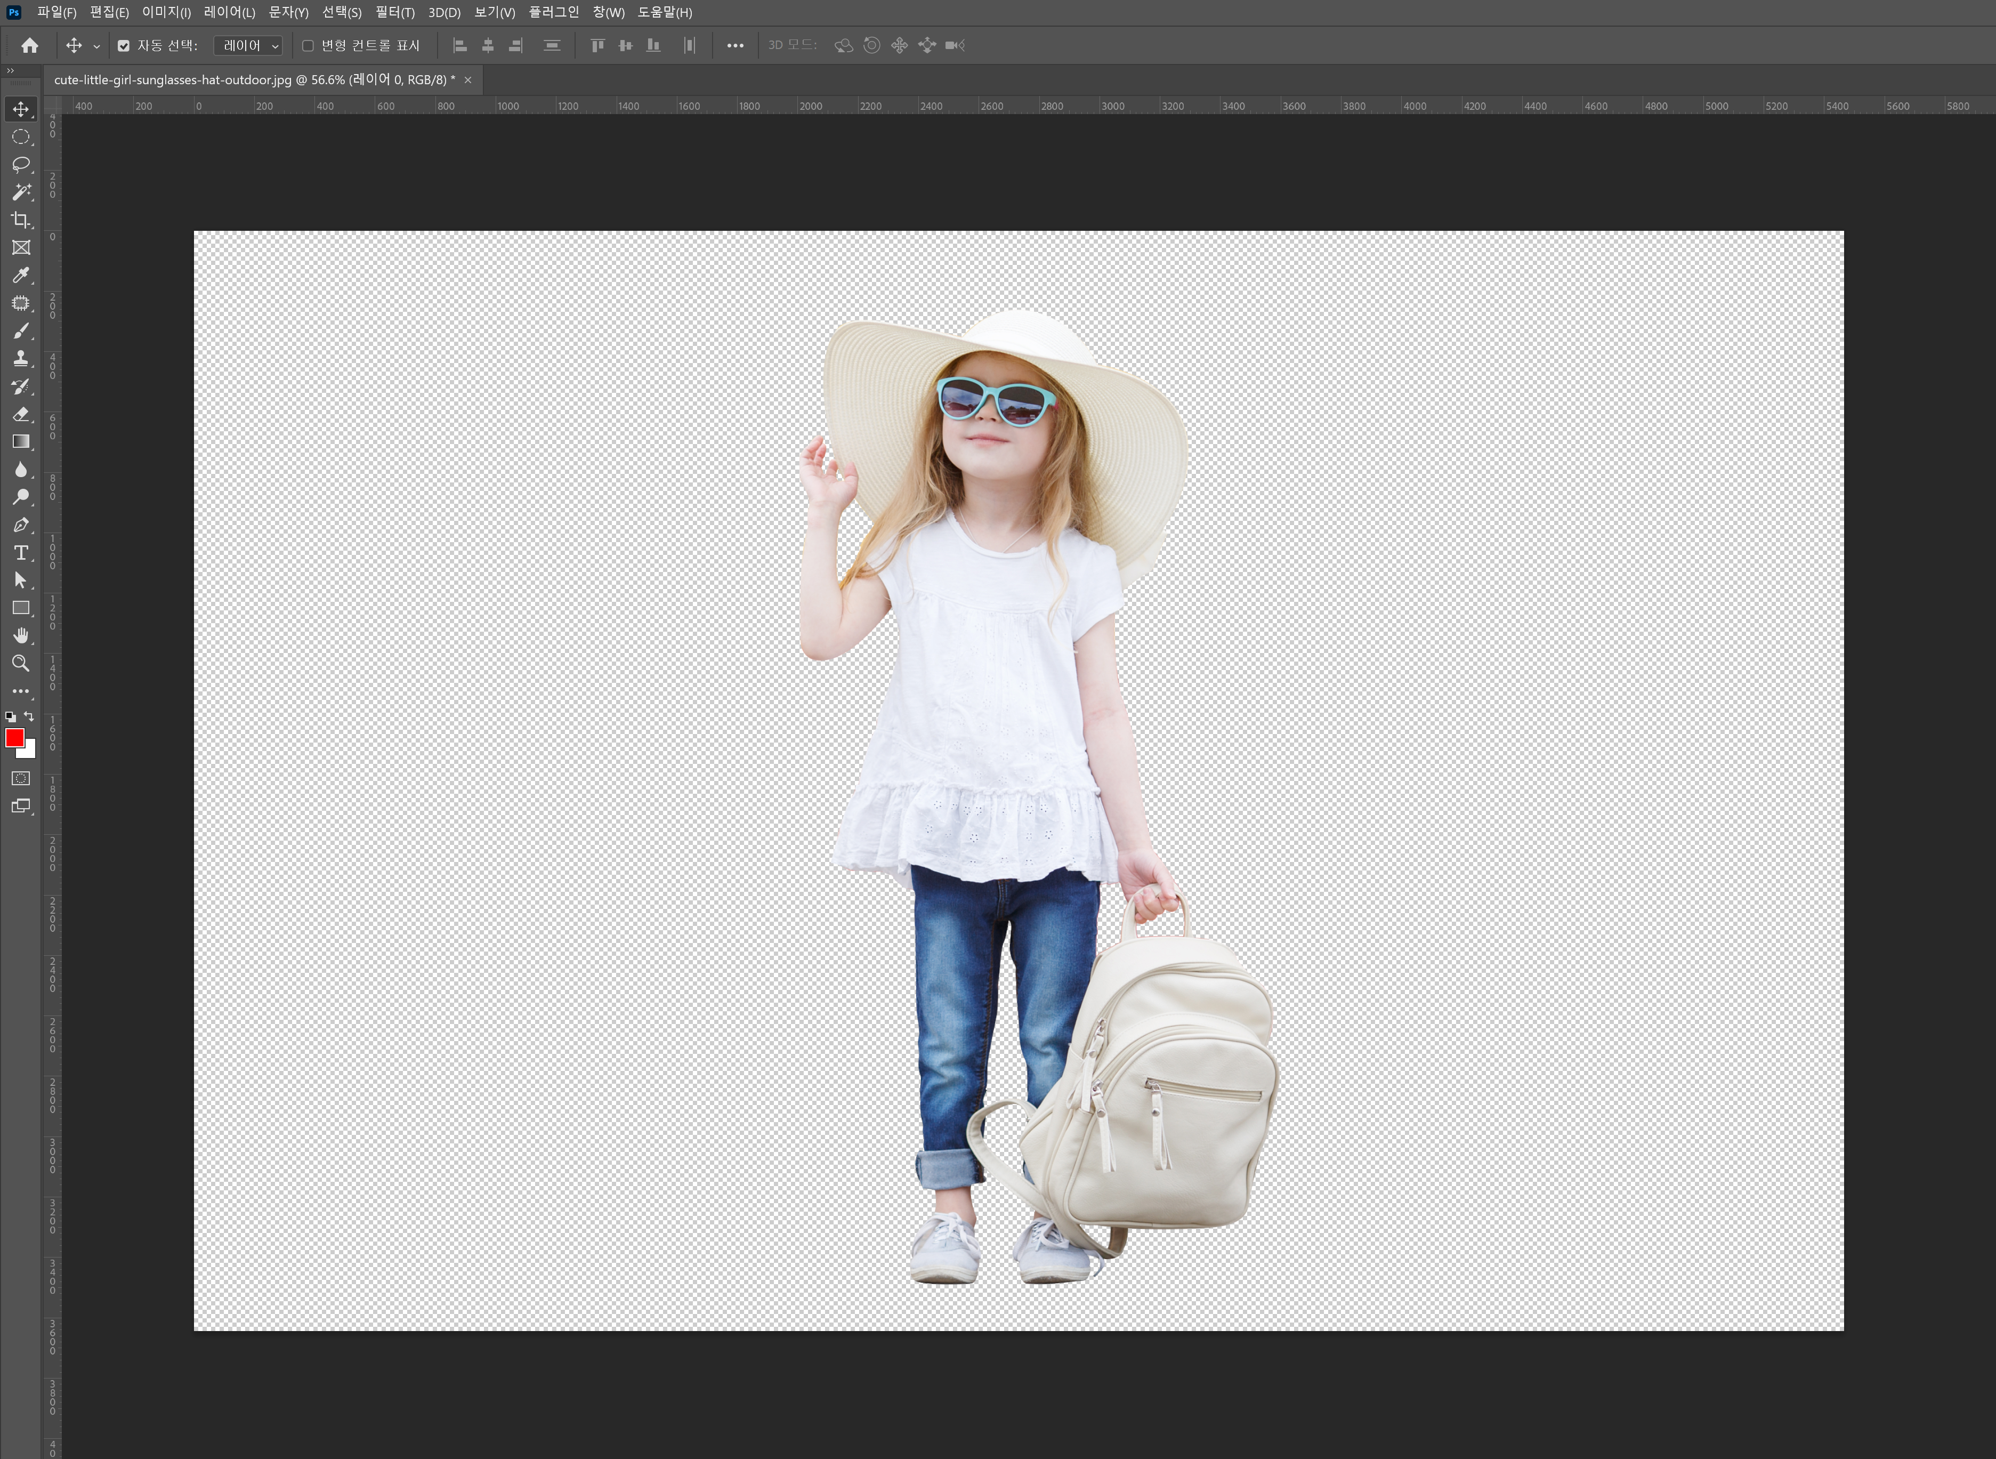The image size is (1996, 1459).
Task: Select the Eraser tool
Action: click(x=21, y=414)
